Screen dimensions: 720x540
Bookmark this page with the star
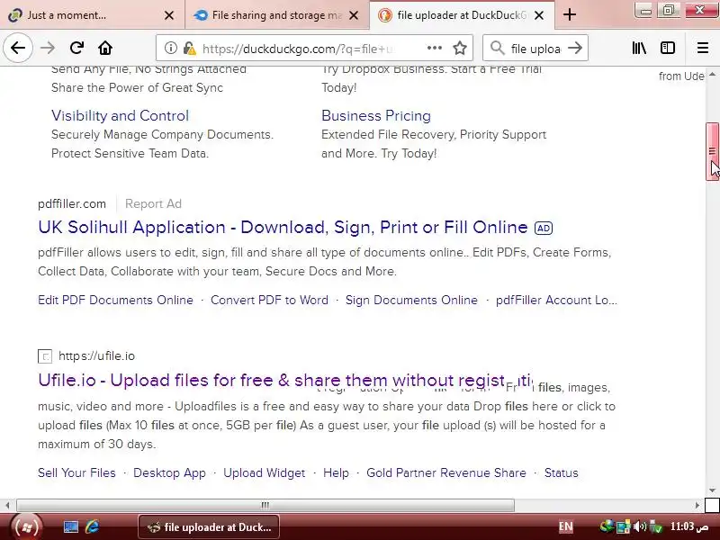click(x=460, y=48)
